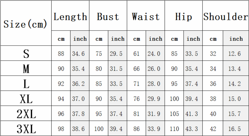Image resolution: width=249 pixels, height=136 pixels.
Task: Select the 100 cm Bust cell for 3XL
Action: [99, 128]
